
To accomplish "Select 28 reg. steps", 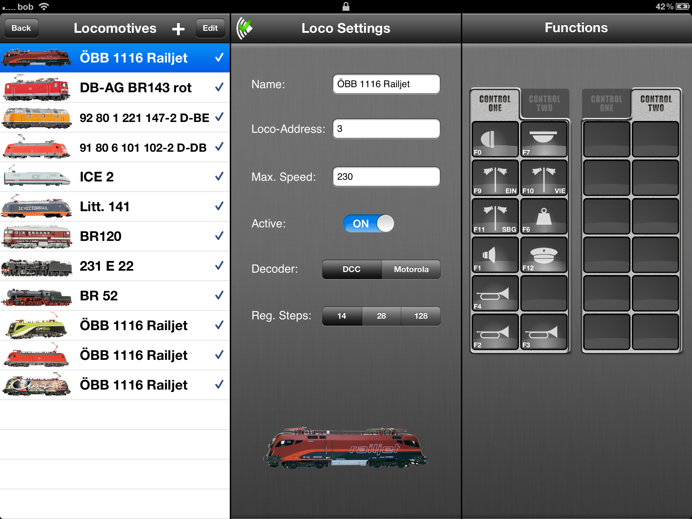I will click(x=381, y=316).
